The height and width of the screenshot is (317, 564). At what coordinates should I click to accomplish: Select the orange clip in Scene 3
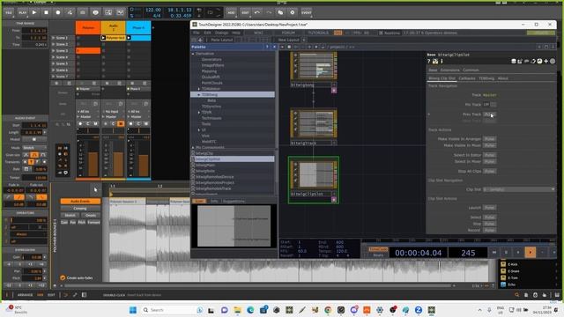[88, 51]
